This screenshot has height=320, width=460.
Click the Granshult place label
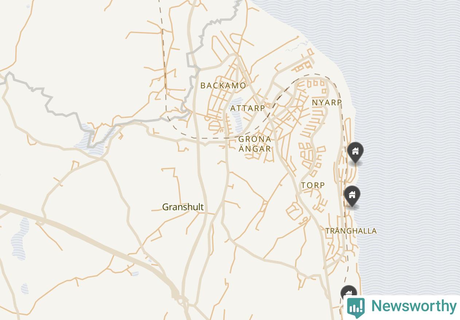coord(183,207)
